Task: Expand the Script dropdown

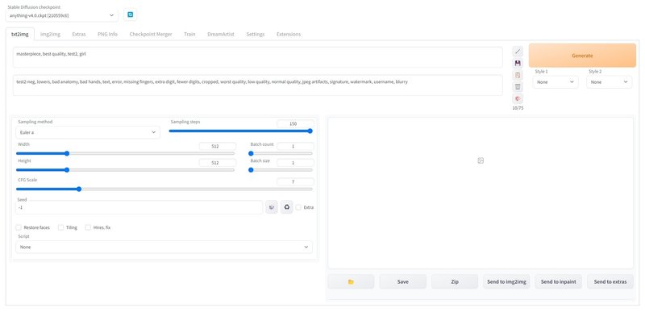Action: 164,247
